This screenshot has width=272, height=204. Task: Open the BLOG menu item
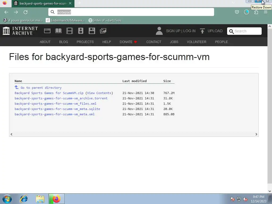pyautogui.click(x=63, y=42)
